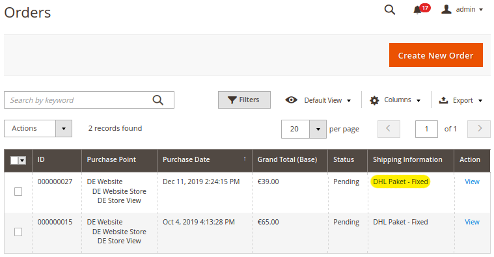Open the Actions dropdown

pyautogui.click(x=38, y=129)
